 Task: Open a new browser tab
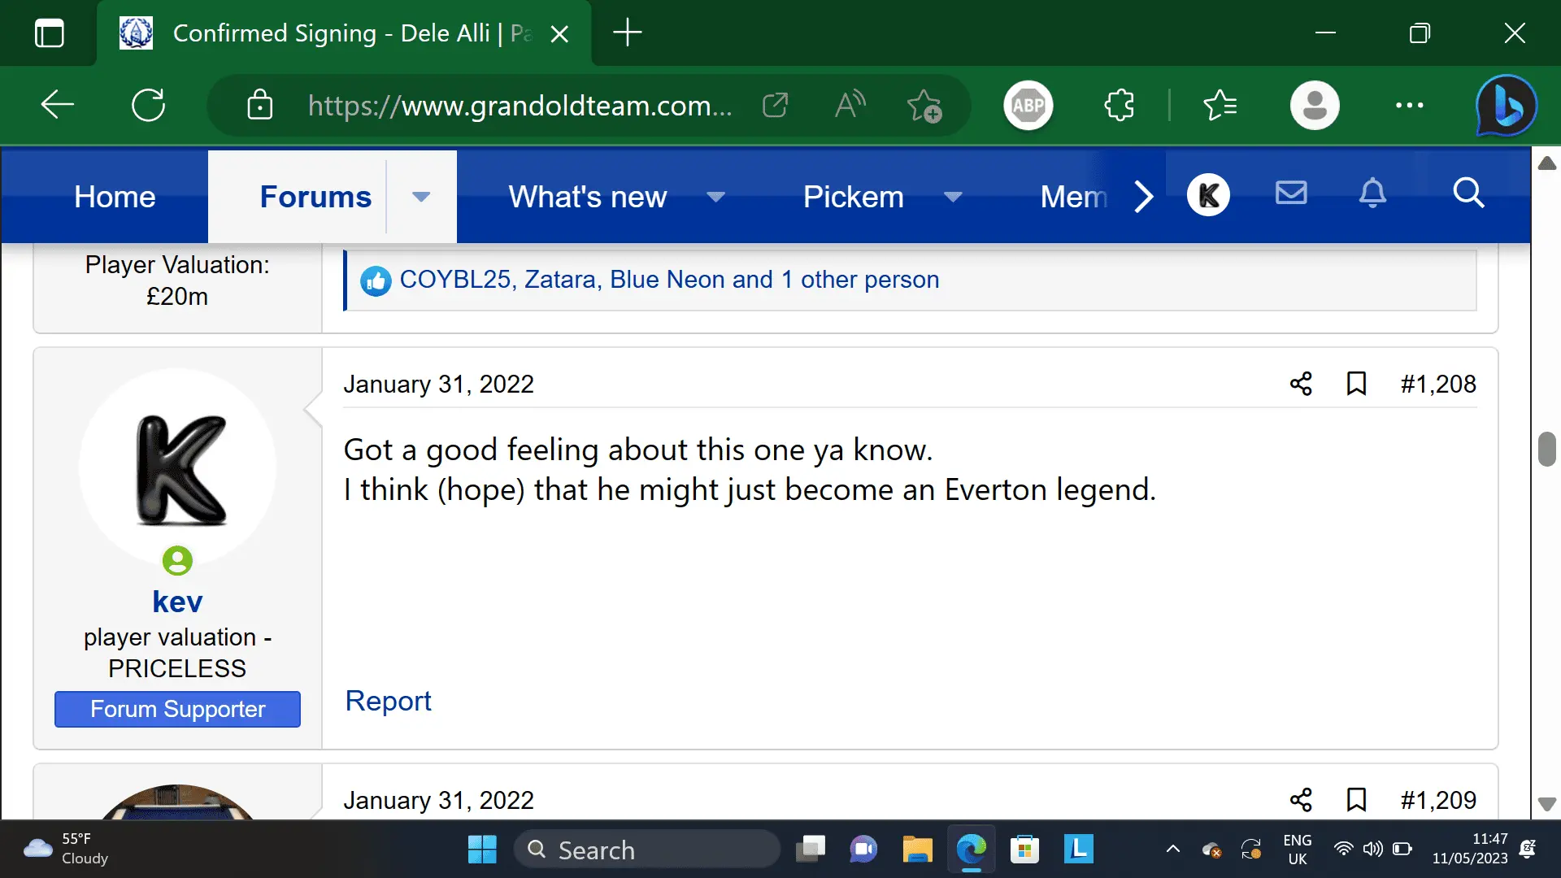tap(627, 33)
